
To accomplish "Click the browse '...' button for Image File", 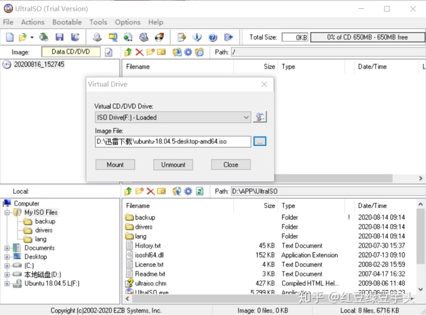I will pyautogui.click(x=260, y=141).
